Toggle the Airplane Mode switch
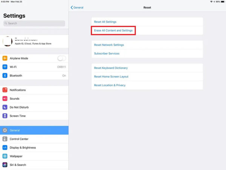The width and height of the screenshot is (226, 170). (x=62, y=58)
